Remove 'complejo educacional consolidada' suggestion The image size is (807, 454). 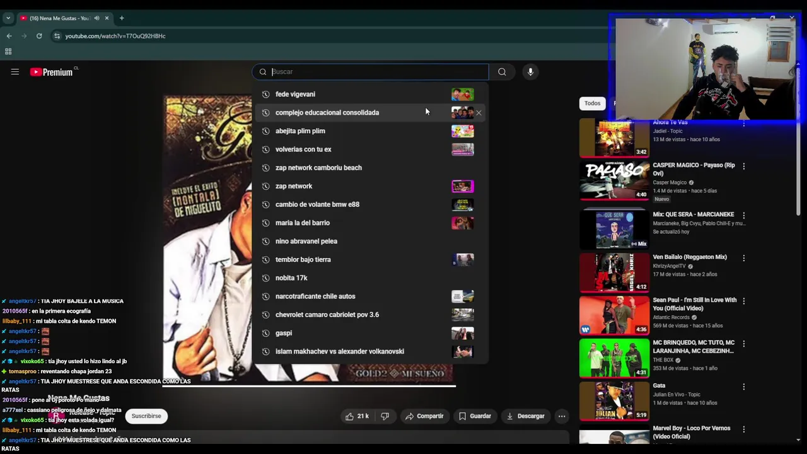click(479, 113)
